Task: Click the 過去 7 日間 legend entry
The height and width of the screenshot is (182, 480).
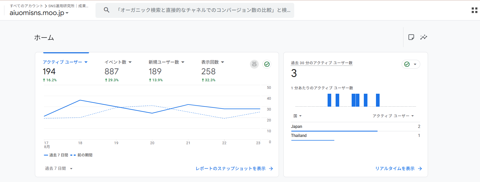Action: [56, 155]
